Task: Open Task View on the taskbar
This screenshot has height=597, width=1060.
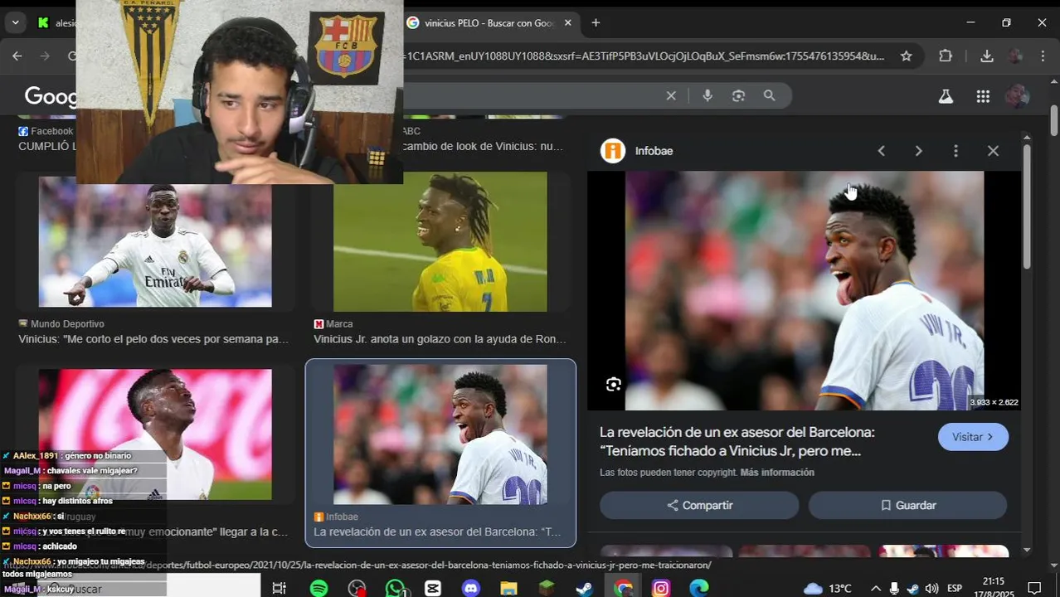Action: (280, 589)
